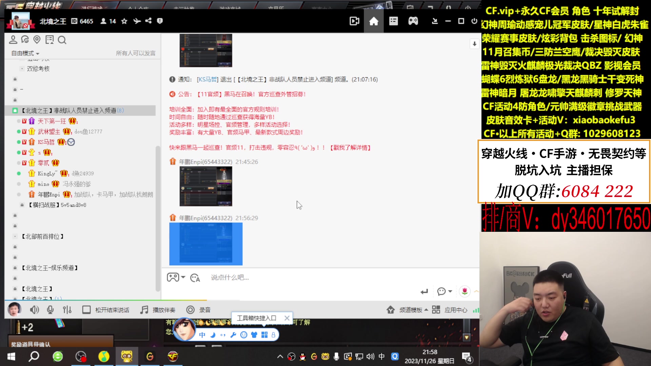Viewport: 651px width, 366px height.
Task: Expand the 自由模式 dropdown
Action: 25,53
